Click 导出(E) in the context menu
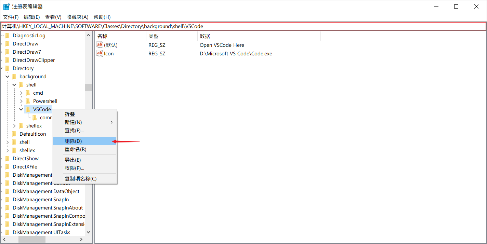This screenshot has width=487, height=244. tap(73, 160)
